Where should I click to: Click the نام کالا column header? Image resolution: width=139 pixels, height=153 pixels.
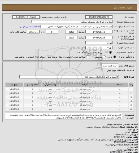pyautogui.click(x=85, y=84)
